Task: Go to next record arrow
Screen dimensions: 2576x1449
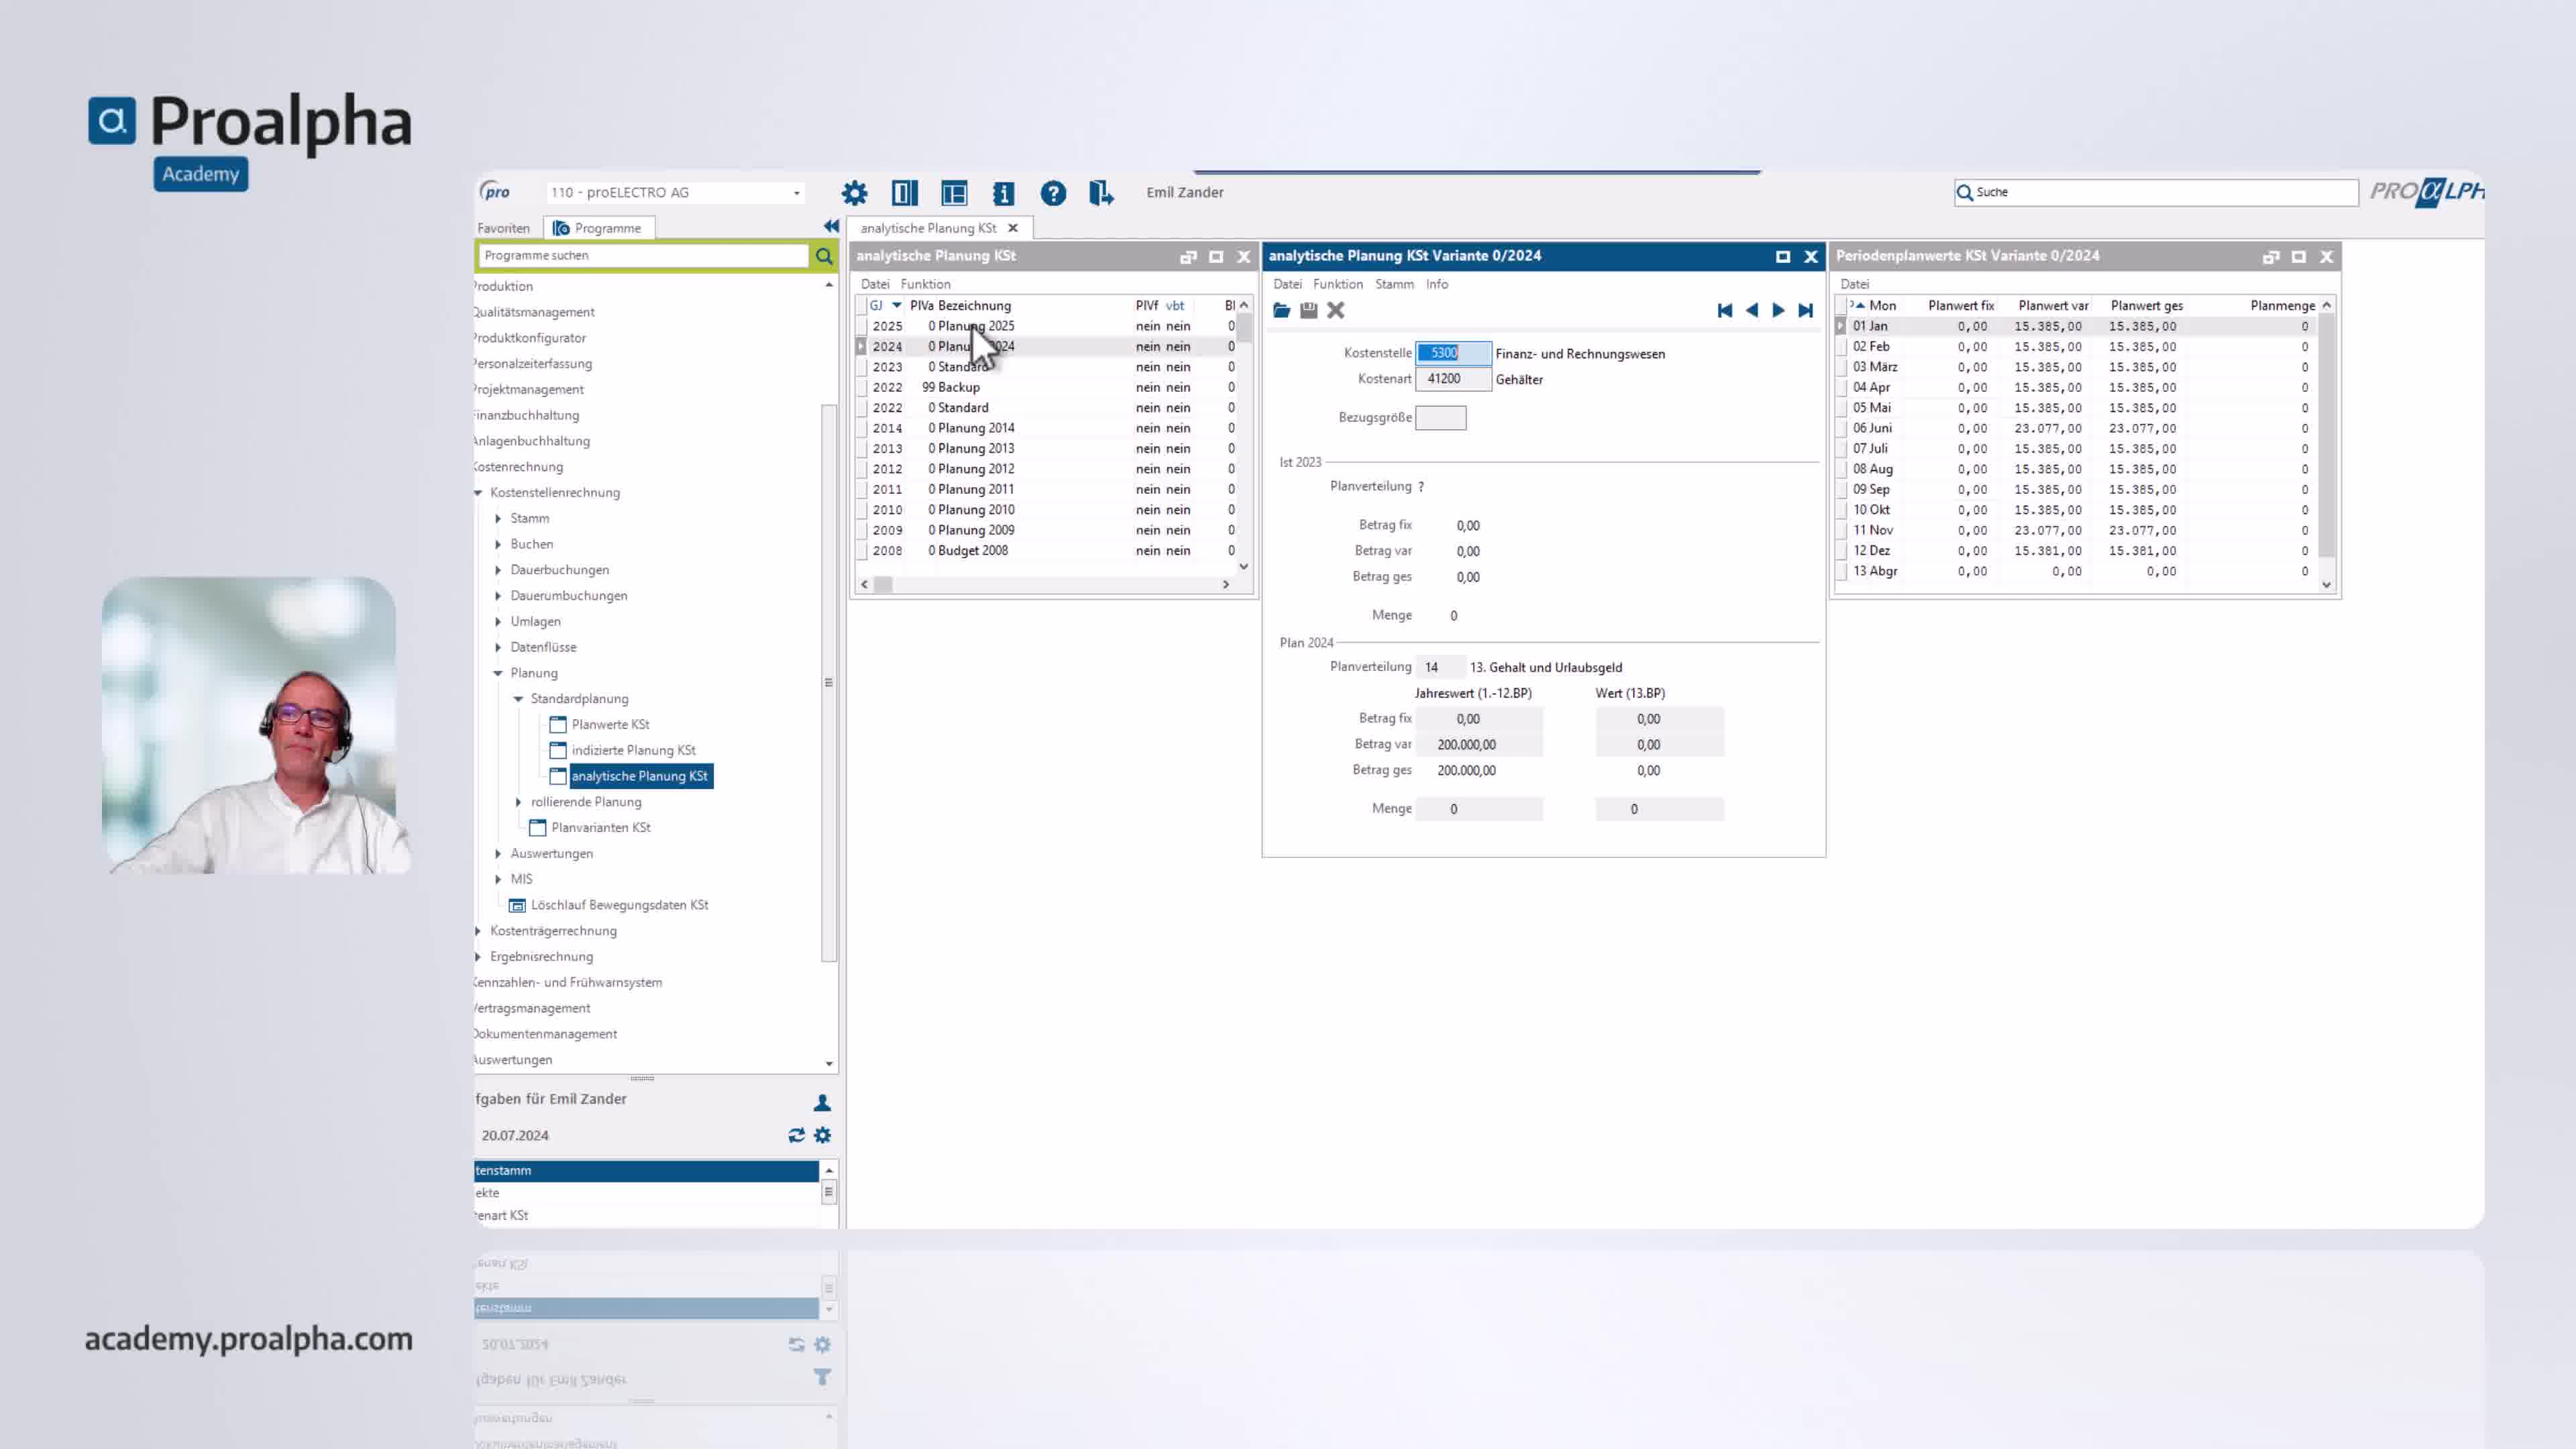Action: tap(1778, 310)
